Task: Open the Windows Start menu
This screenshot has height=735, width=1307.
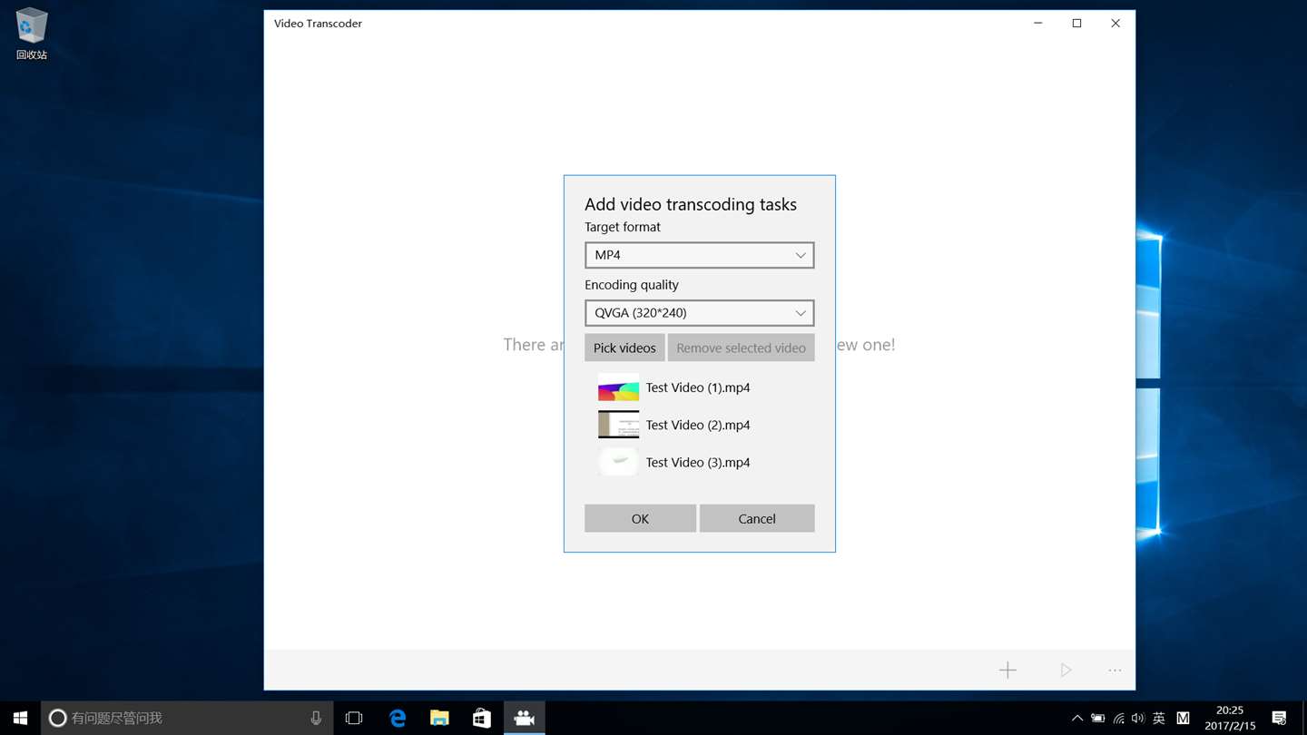Action: pos(20,718)
